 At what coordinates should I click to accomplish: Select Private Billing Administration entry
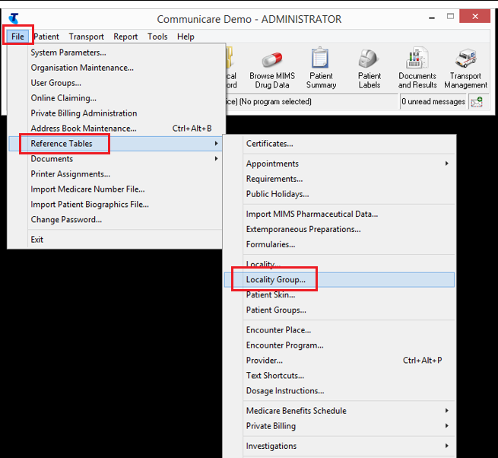(x=116, y=113)
